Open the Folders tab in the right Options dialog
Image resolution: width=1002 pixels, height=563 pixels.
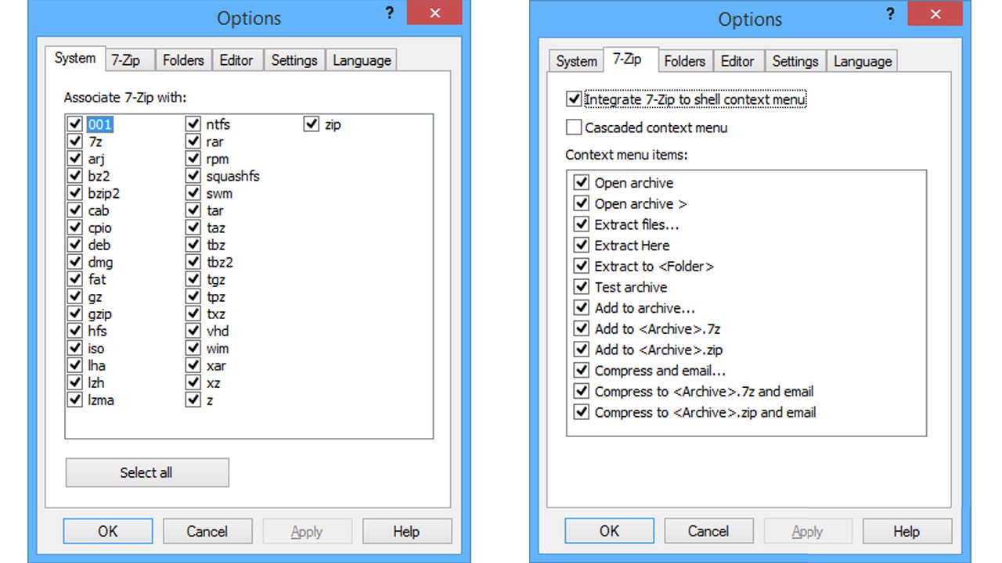tap(684, 61)
